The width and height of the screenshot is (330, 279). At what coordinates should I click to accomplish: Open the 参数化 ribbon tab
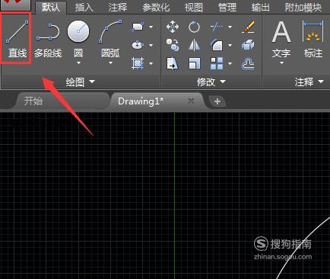(156, 8)
